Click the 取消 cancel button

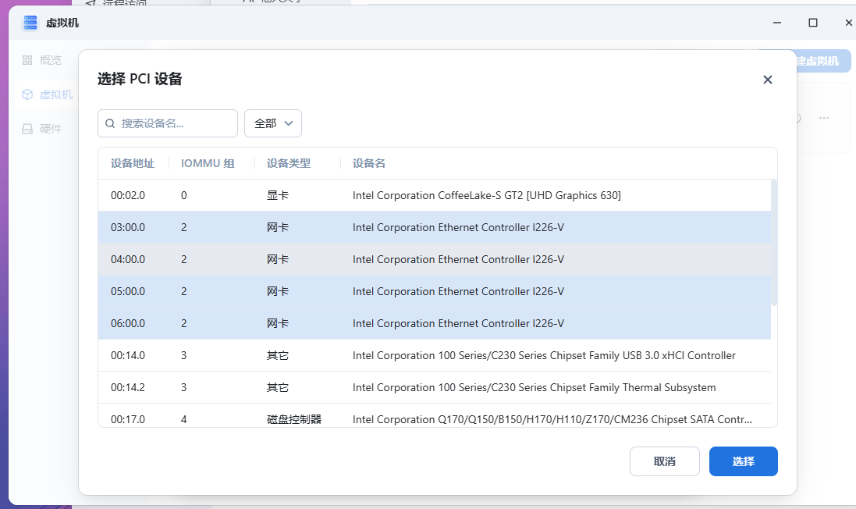(x=664, y=461)
